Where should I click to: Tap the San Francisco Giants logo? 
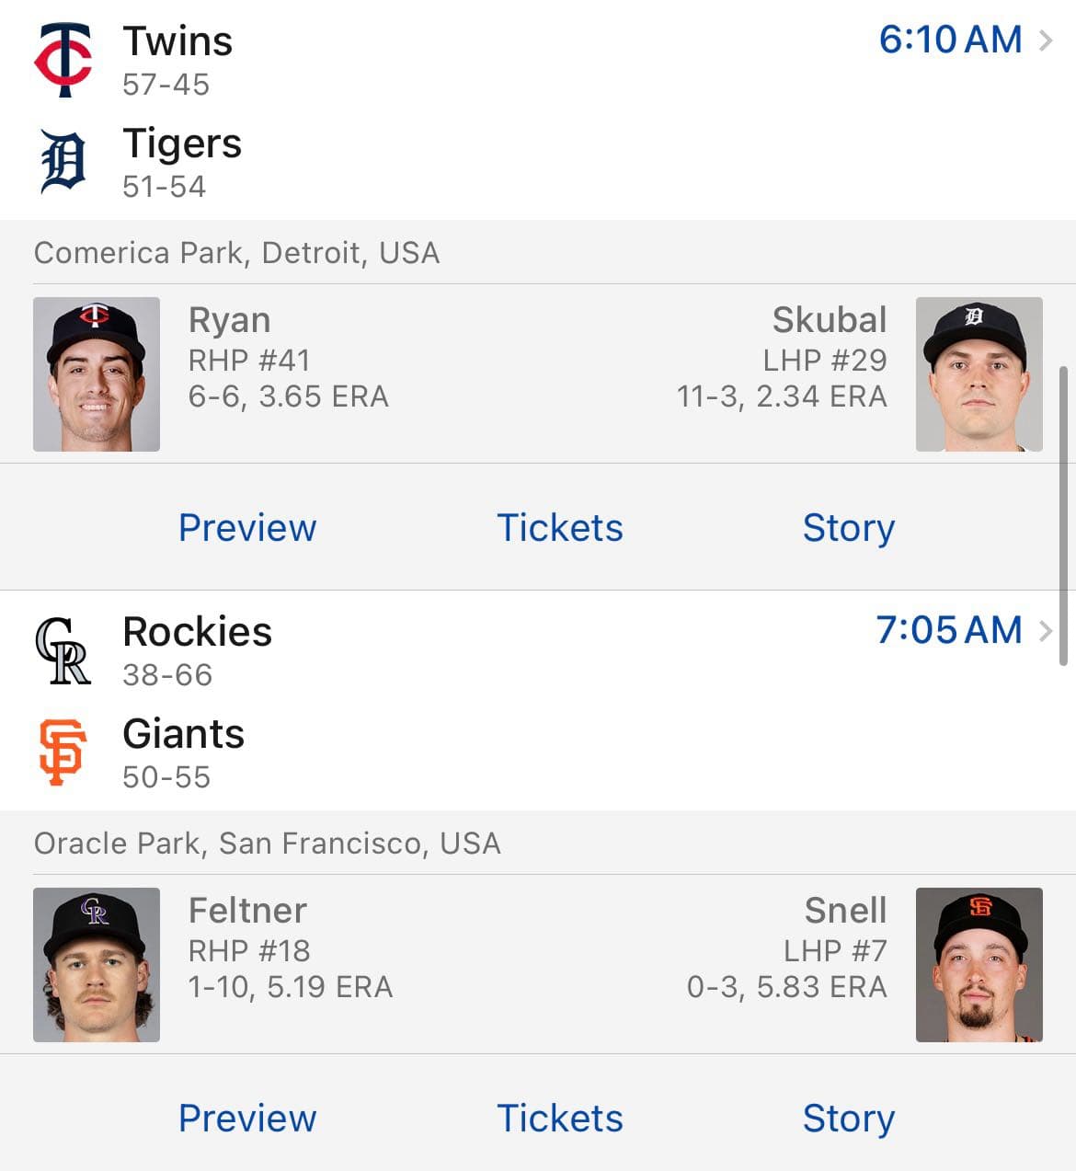[63, 752]
